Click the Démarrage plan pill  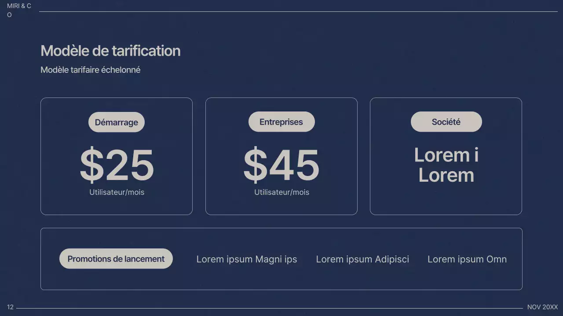117,122
